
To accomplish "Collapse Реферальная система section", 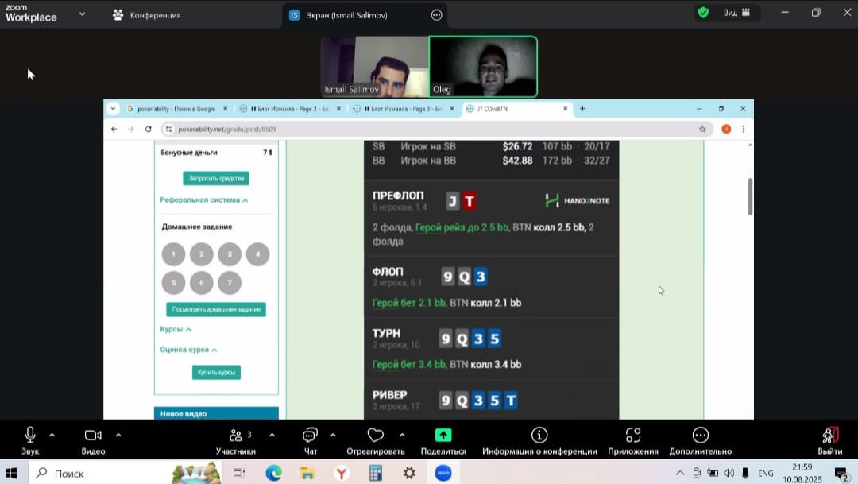I will click(x=203, y=200).
